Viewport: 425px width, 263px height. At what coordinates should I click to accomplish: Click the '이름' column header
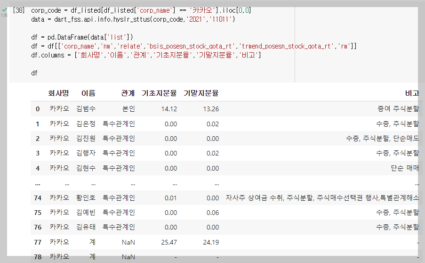coord(88,93)
